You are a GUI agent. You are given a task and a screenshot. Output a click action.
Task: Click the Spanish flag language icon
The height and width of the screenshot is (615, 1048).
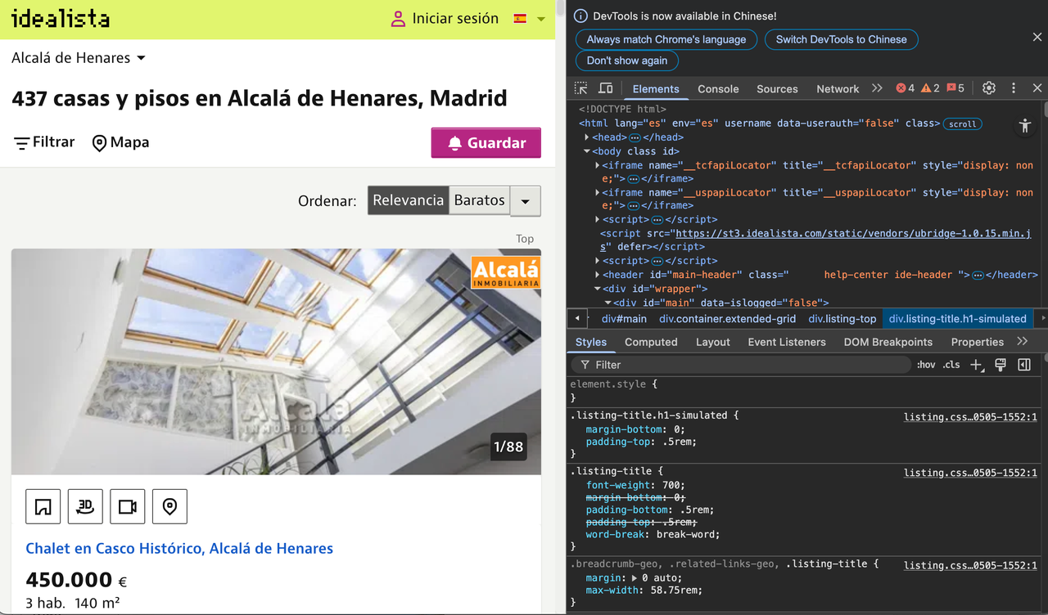520,18
